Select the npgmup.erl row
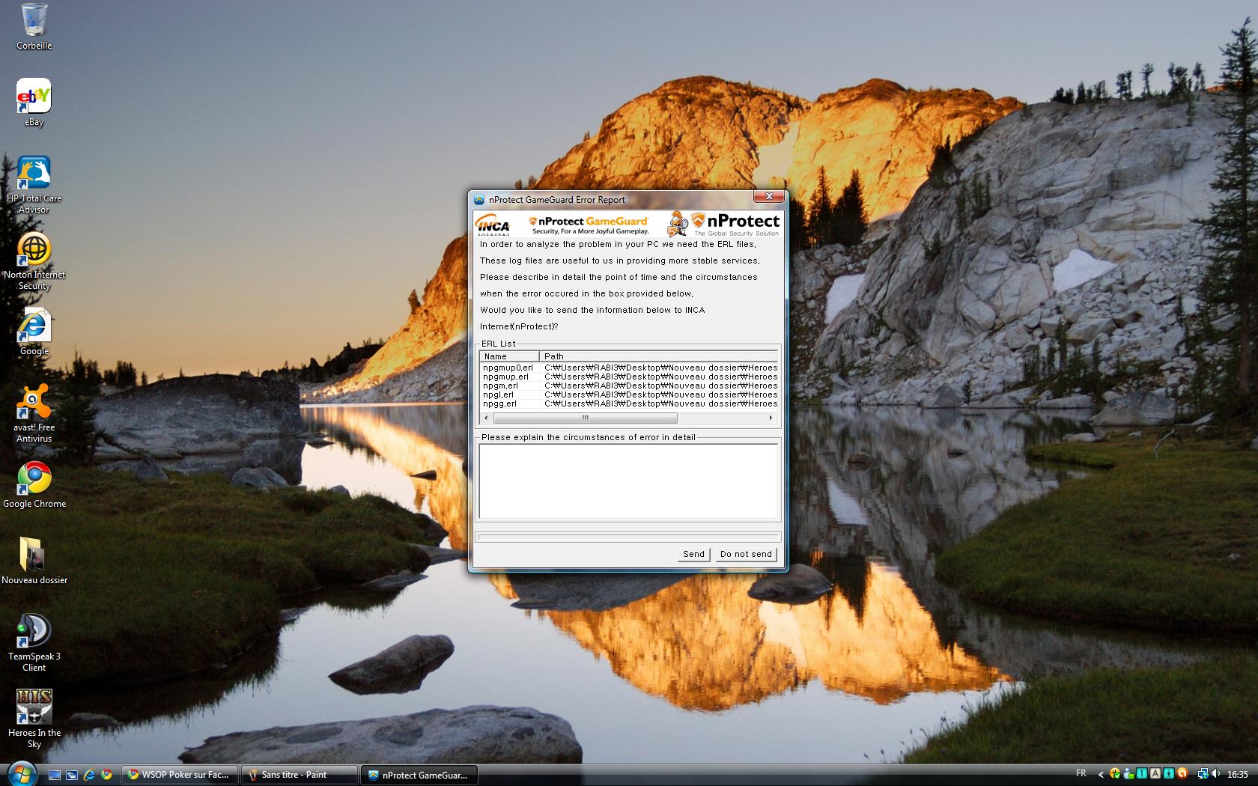Screen dimensions: 1258x786 [x=629, y=377]
